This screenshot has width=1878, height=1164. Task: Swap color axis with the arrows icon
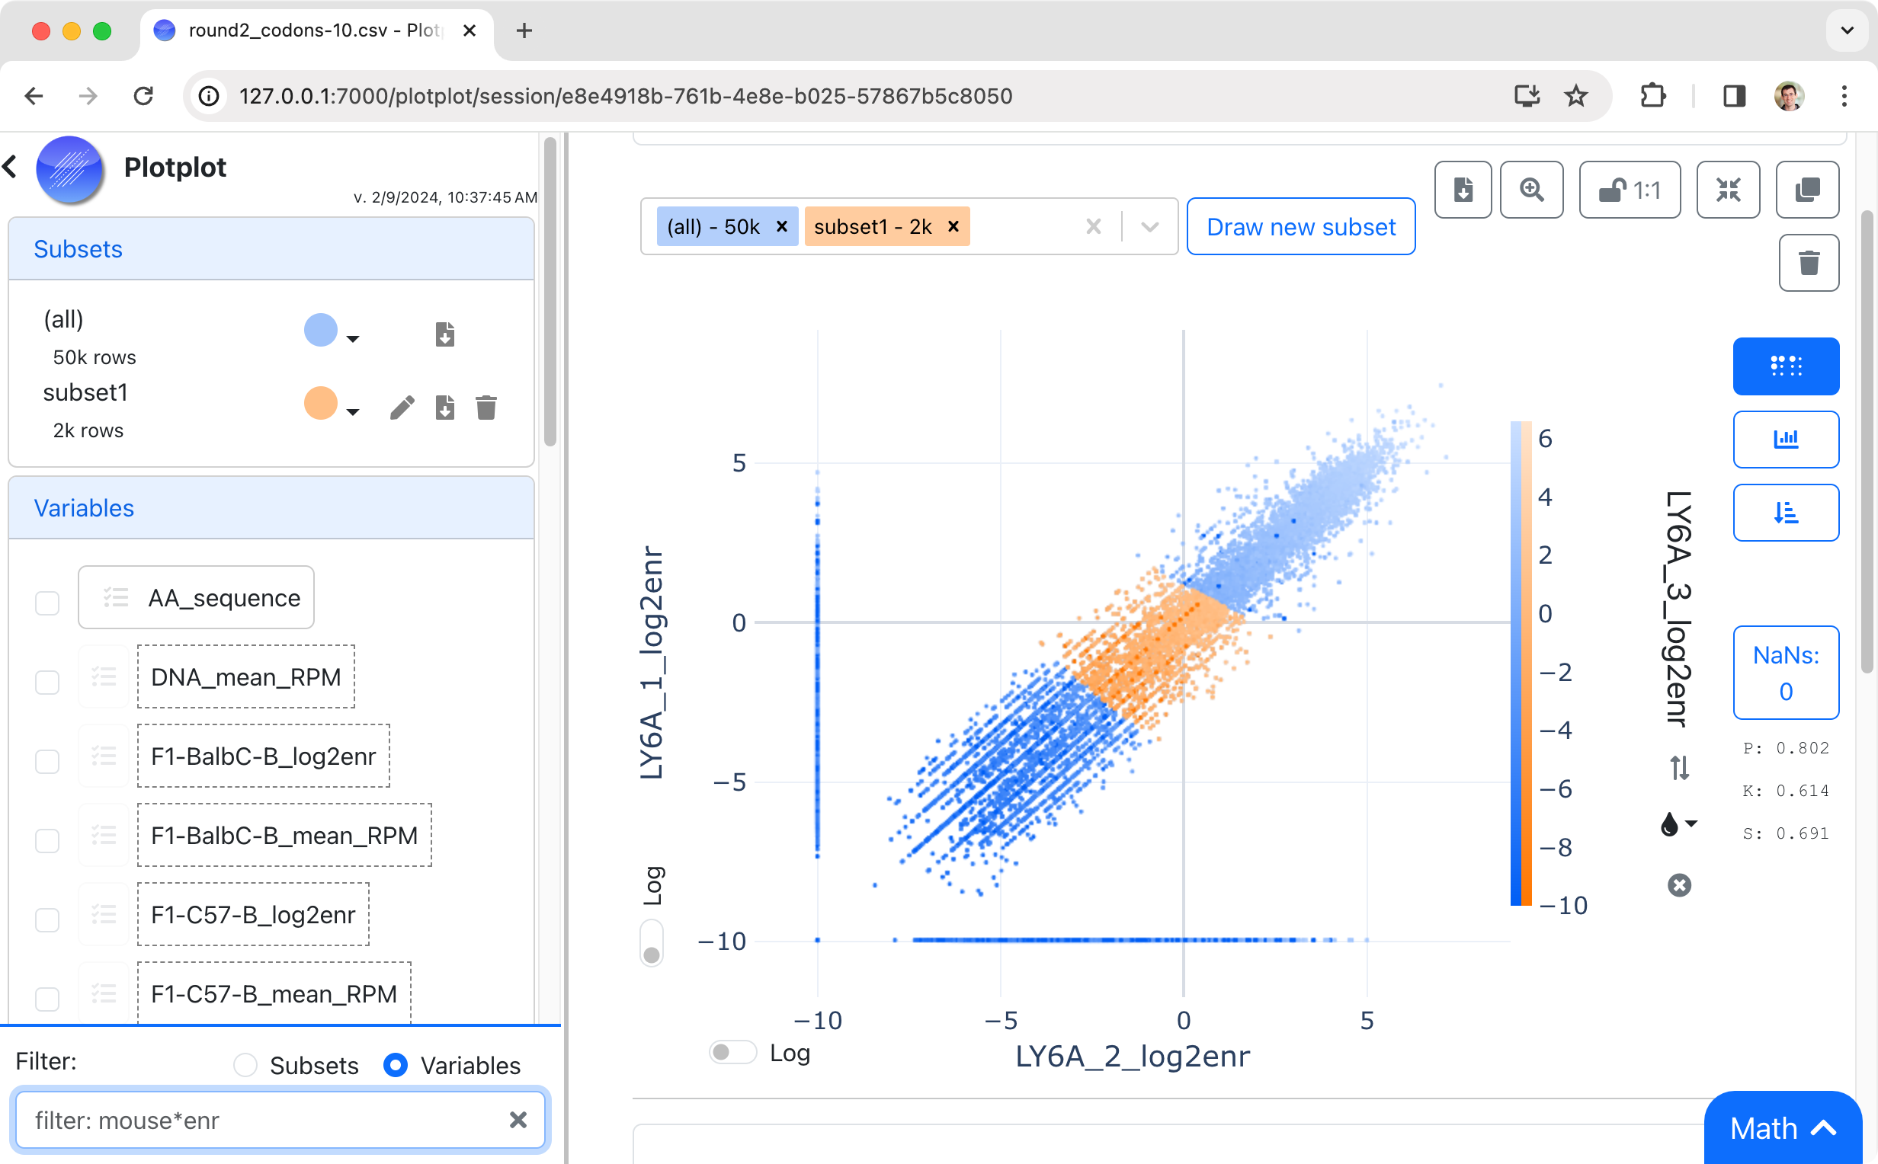point(1679,768)
